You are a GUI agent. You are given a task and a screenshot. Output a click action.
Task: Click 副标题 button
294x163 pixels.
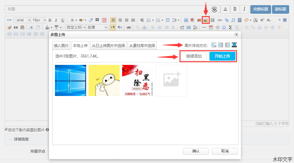pyautogui.click(x=281, y=9)
